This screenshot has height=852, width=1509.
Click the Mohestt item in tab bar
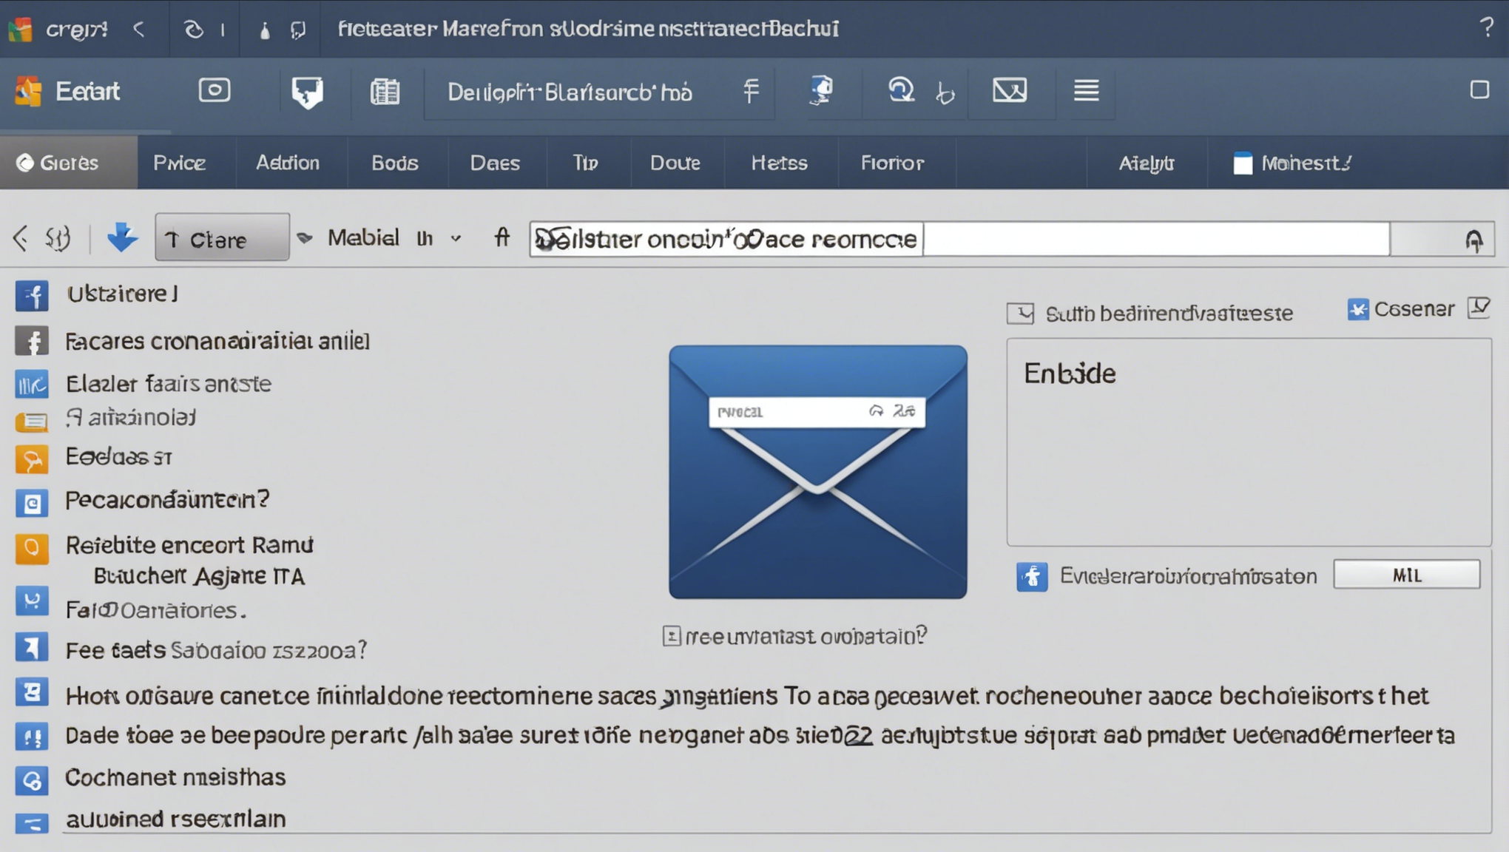tap(1293, 163)
